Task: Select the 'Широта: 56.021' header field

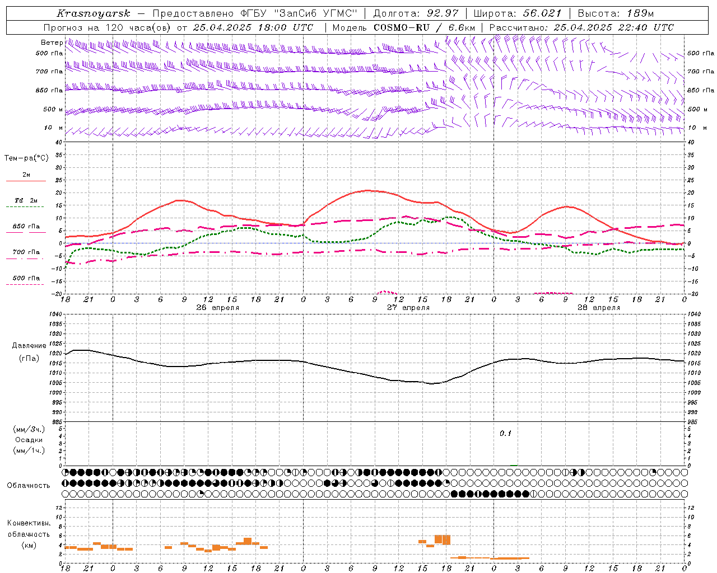Action: [x=517, y=13]
